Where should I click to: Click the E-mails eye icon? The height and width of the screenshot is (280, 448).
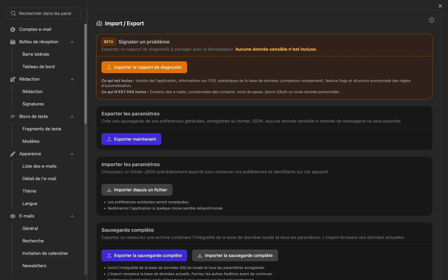tap(13, 216)
